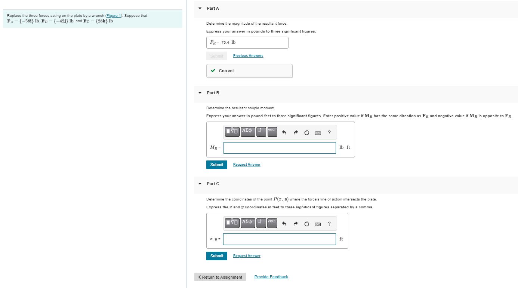Click the up-down arrows icon in Part C toolbar
The image size is (518, 288).
[261, 223]
